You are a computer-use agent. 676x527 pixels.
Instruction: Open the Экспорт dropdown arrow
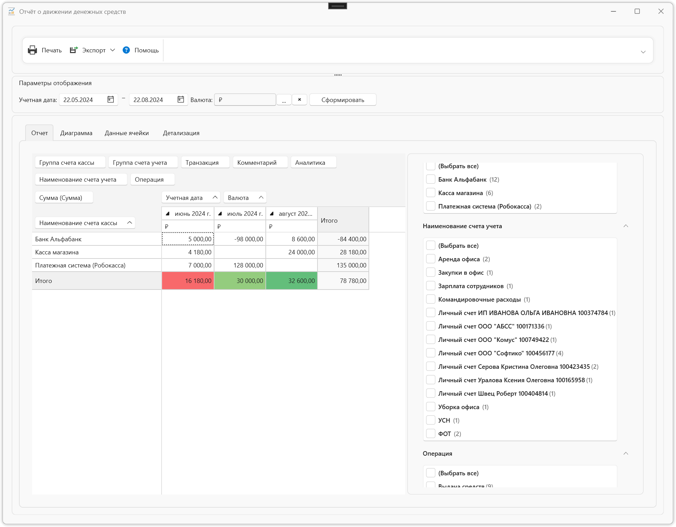pyautogui.click(x=112, y=50)
